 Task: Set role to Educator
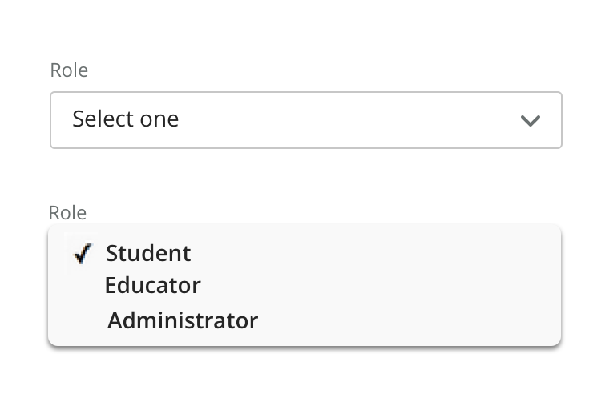point(153,286)
